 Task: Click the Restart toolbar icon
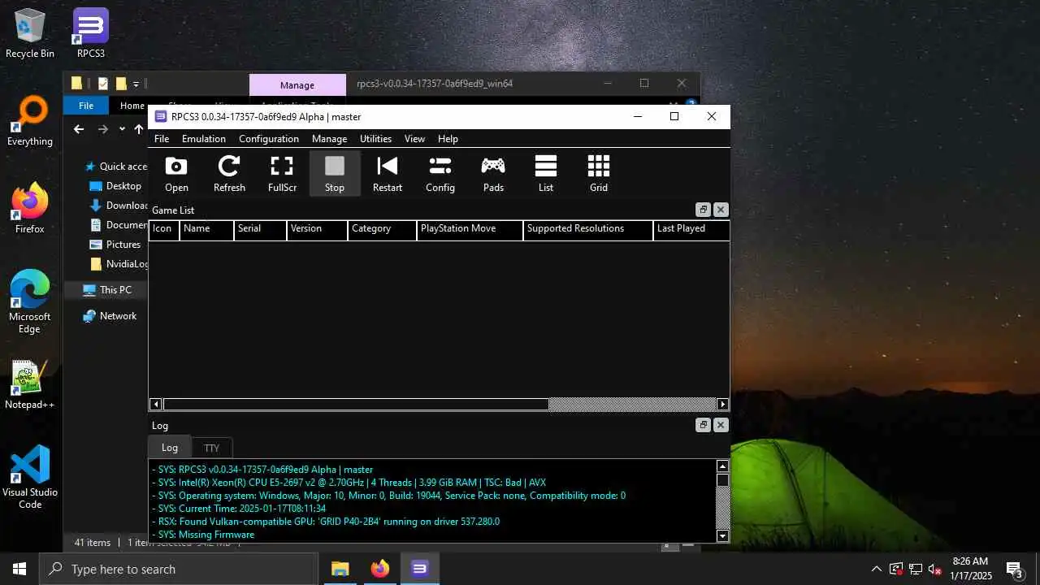pos(388,174)
